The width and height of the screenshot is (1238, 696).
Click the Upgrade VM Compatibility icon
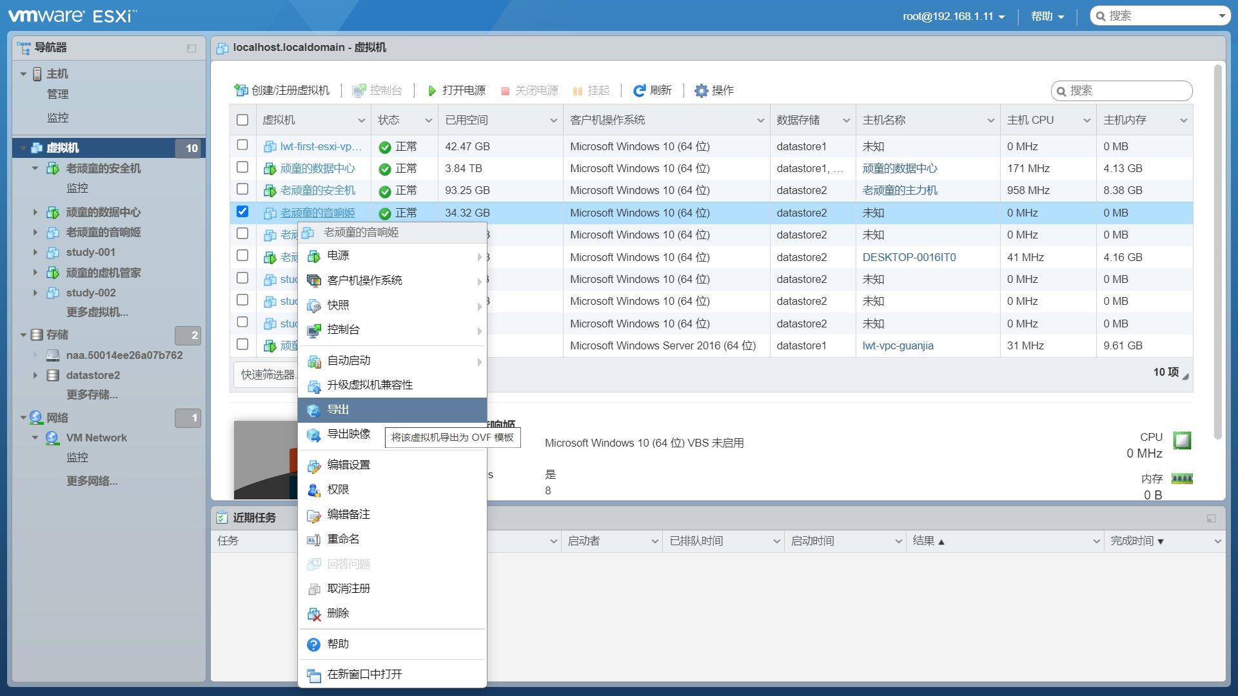coord(314,385)
